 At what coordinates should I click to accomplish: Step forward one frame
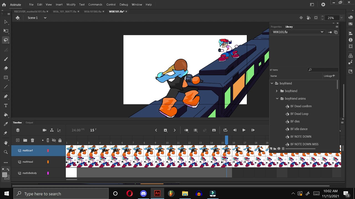[253, 130]
